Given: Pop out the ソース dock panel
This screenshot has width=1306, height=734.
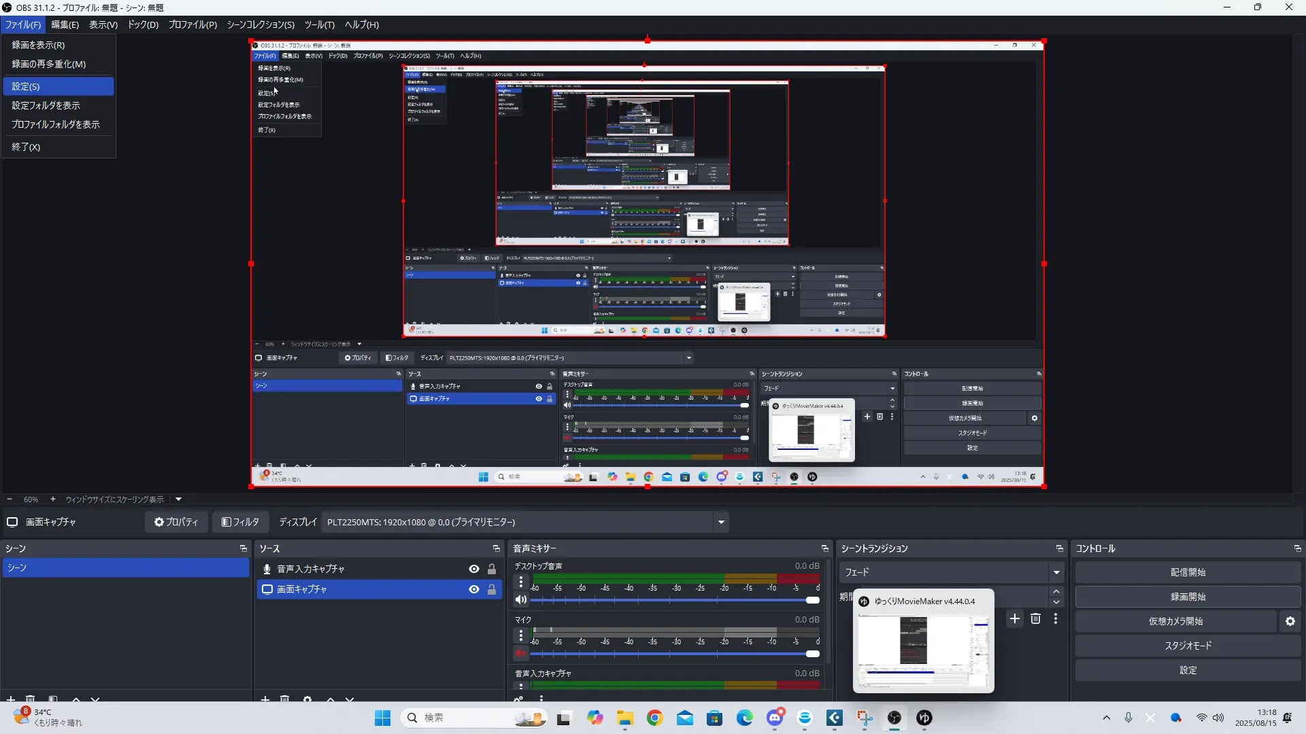Looking at the screenshot, I should point(496,548).
